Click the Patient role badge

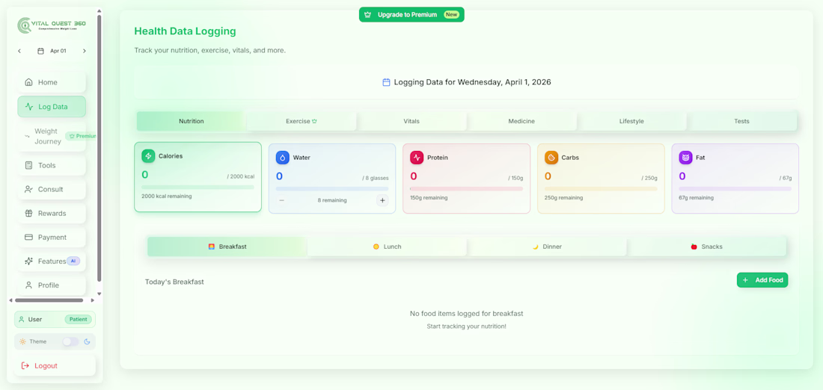pos(79,319)
